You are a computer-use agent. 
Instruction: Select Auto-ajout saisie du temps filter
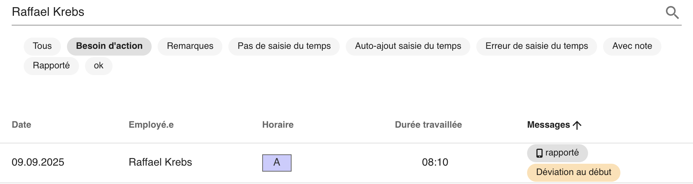pos(408,46)
